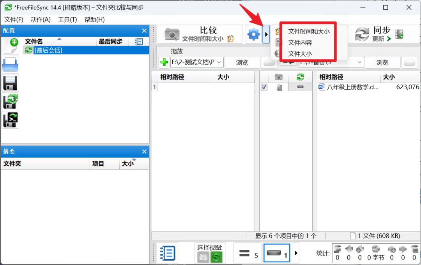The image size is (421, 265).
Task: Add folder pair with green plus
Action: coord(164,62)
